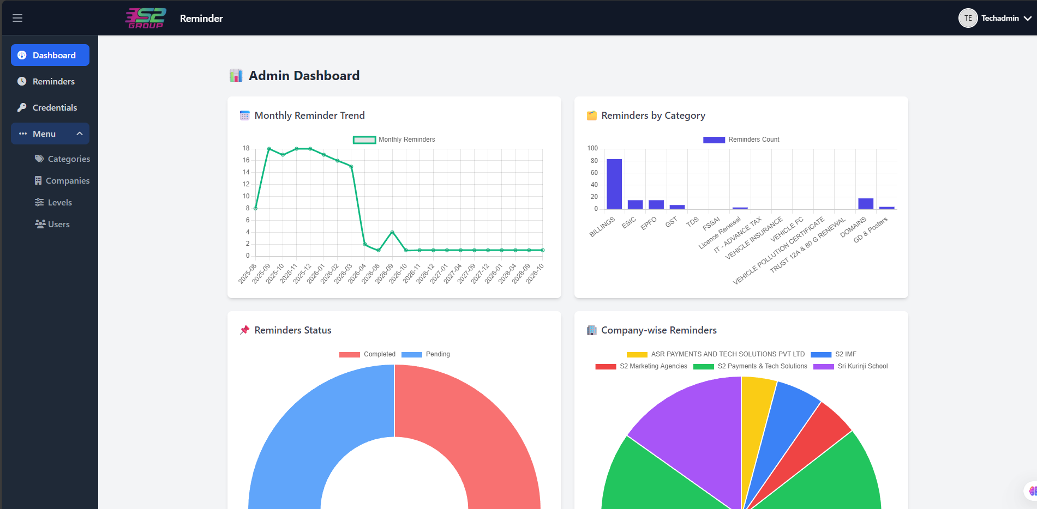
Task: Click the Sri Kurinji School purple legend swatch
Action: [x=823, y=366]
